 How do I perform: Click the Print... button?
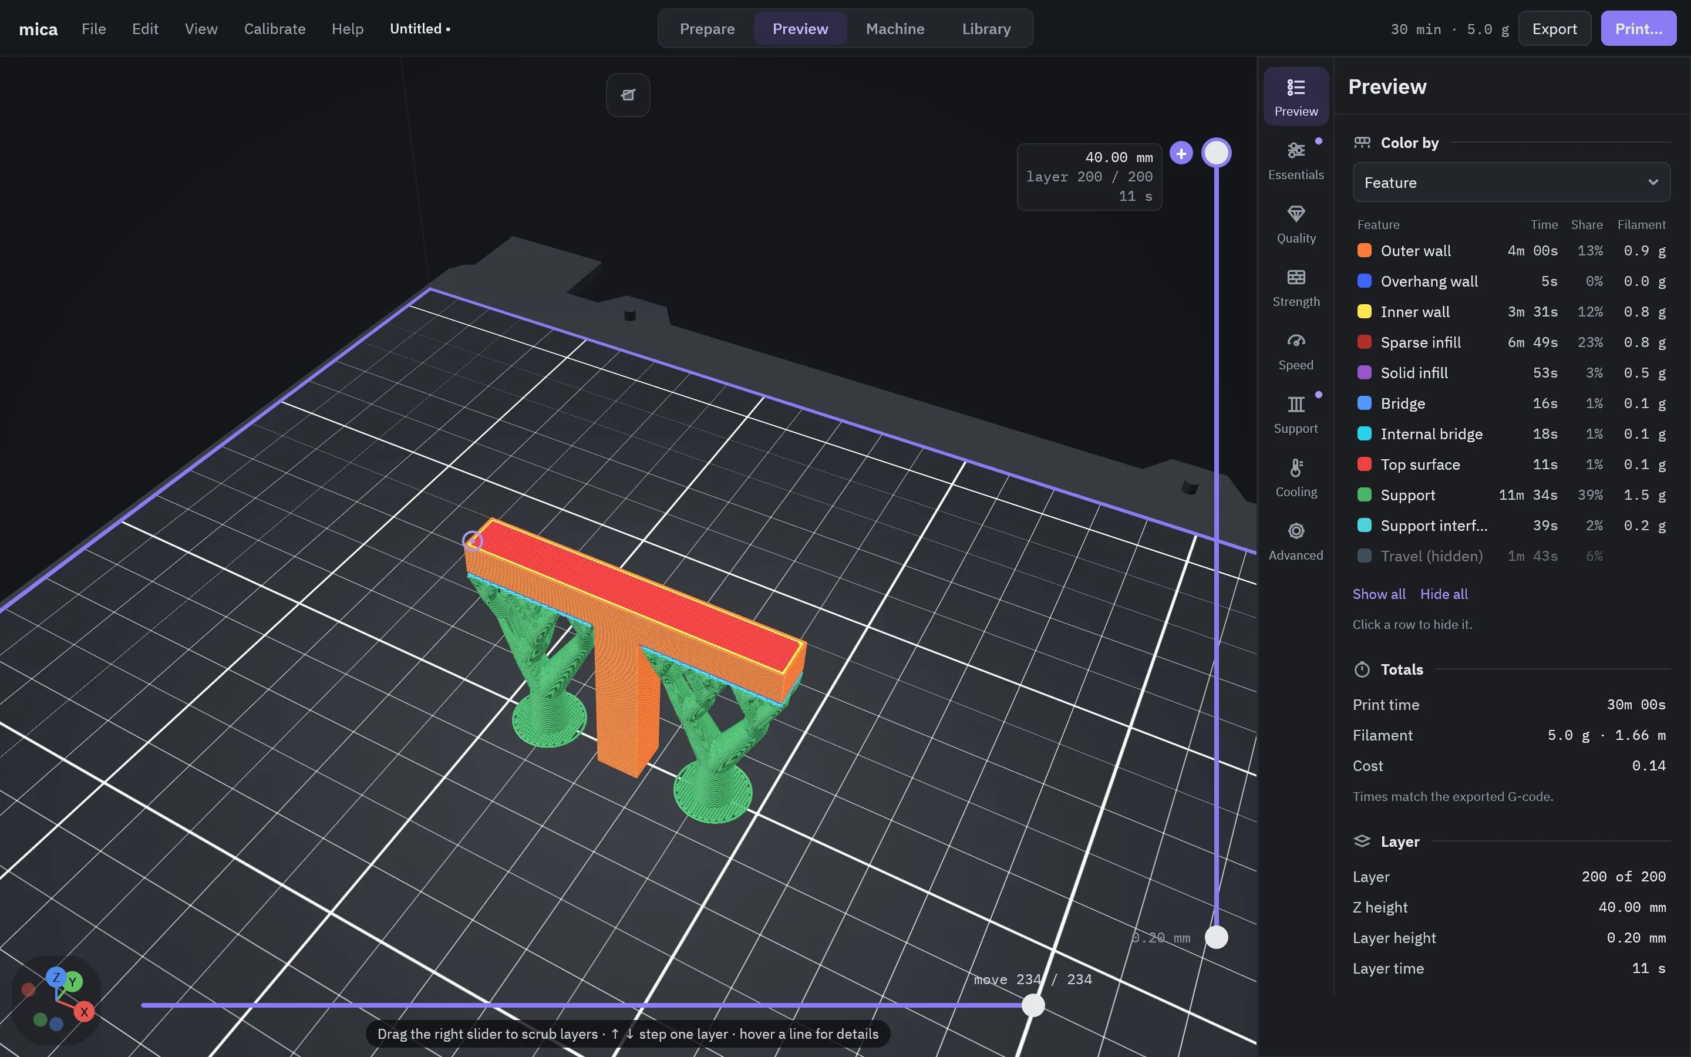(1638, 29)
